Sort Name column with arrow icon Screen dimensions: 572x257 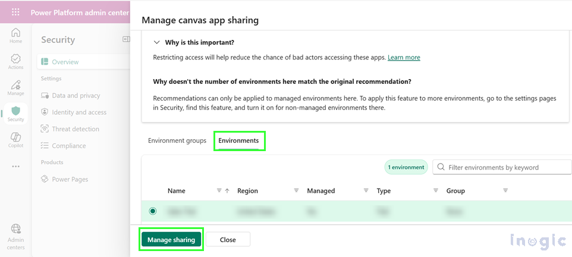click(227, 190)
